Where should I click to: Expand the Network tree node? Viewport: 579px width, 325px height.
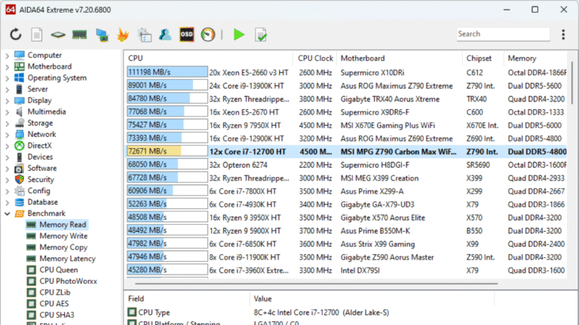7,135
